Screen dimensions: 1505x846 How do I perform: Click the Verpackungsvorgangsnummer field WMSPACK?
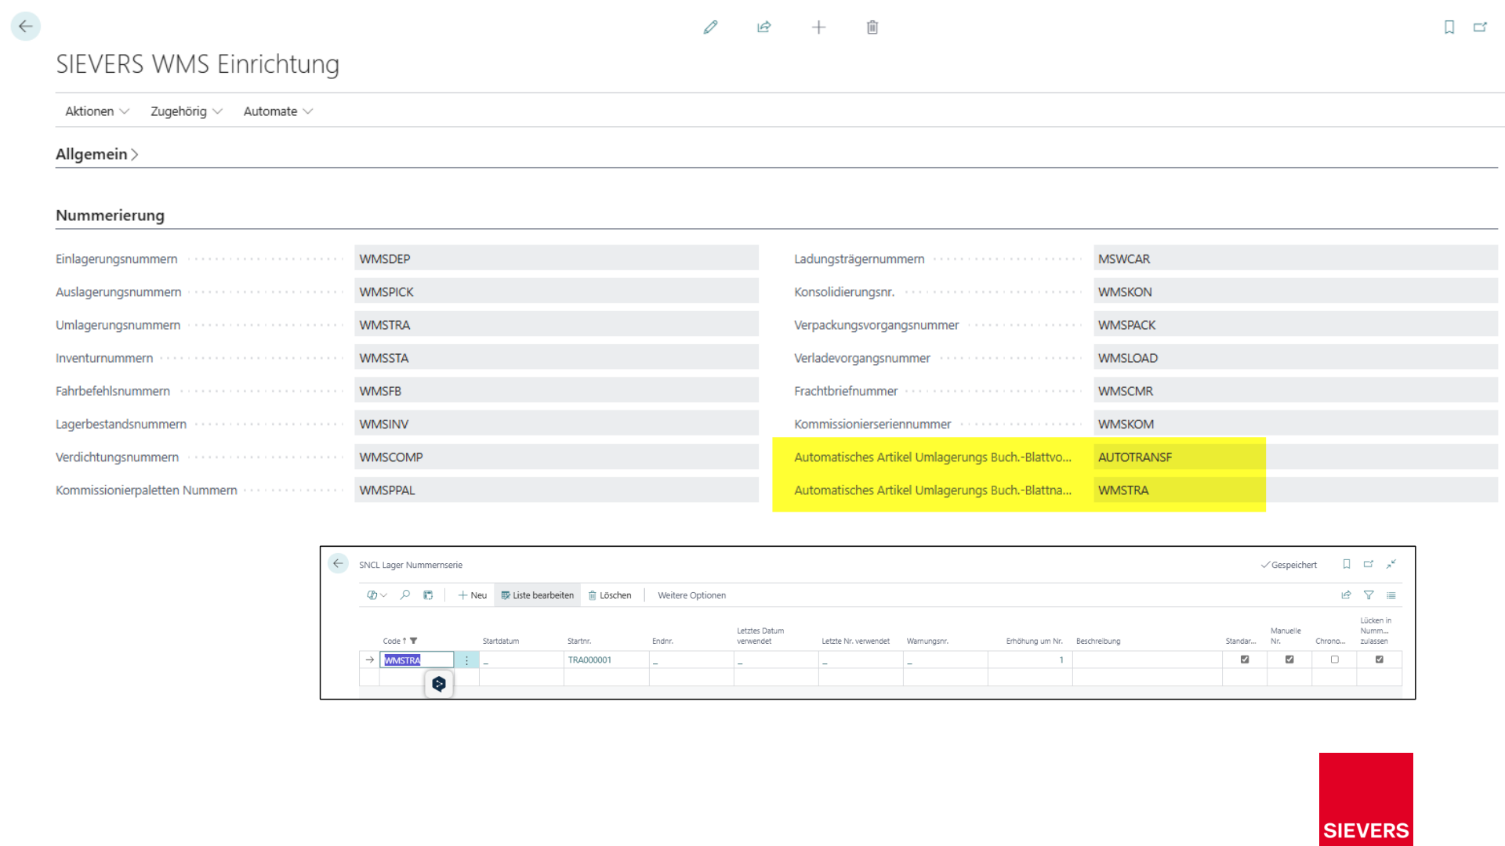1295,324
